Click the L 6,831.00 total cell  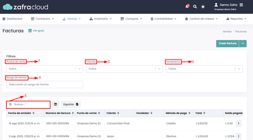[x=202, y=124]
